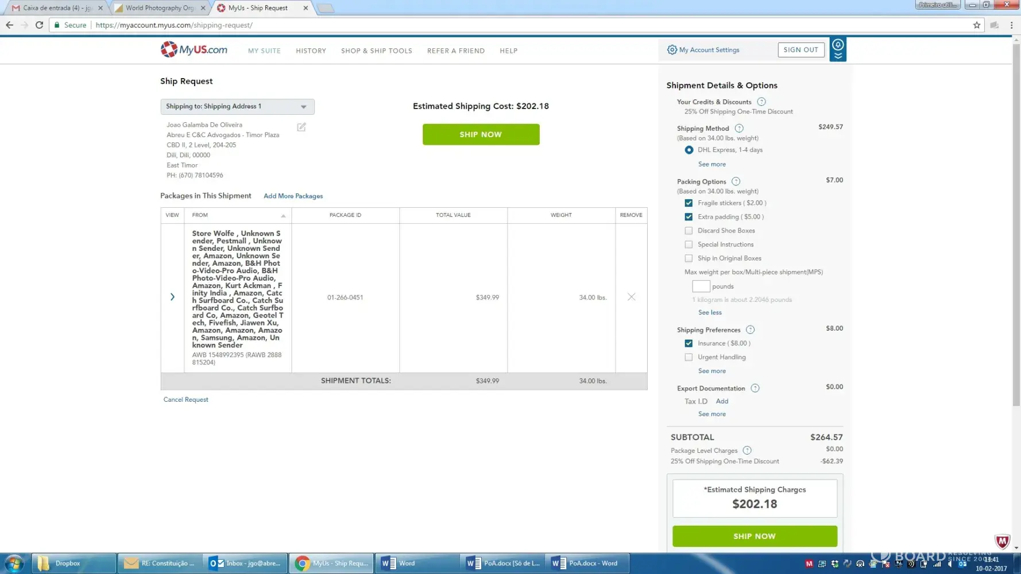
Task: Bookmark page with the star icon
Action: [x=976, y=25]
